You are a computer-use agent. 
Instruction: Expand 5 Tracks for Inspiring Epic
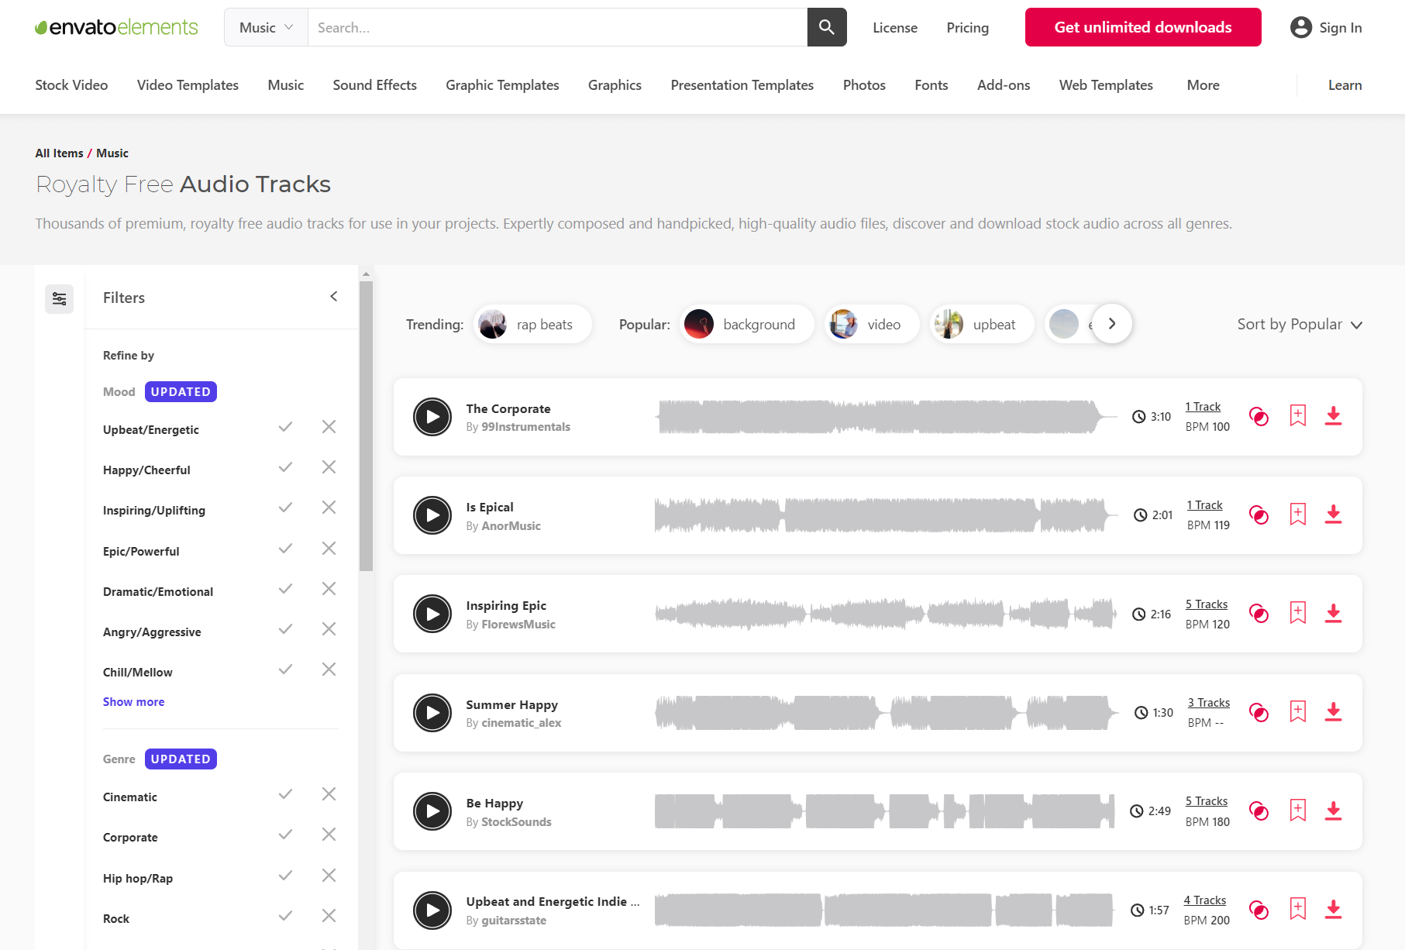(x=1207, y=604)
